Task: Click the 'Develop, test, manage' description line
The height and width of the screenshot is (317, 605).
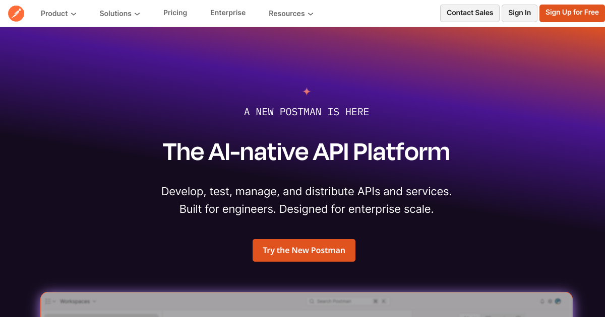Action: [x=307, y=192]
